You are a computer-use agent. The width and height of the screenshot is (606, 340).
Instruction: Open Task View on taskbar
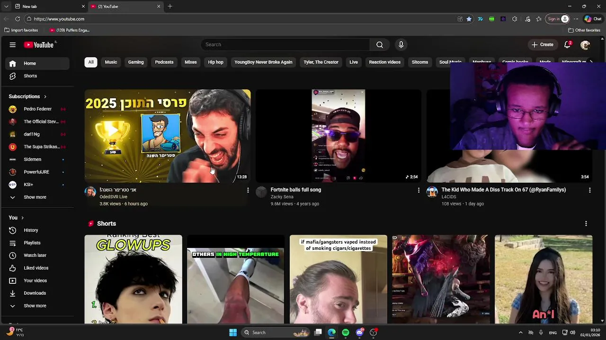click(x=318, y=332)
